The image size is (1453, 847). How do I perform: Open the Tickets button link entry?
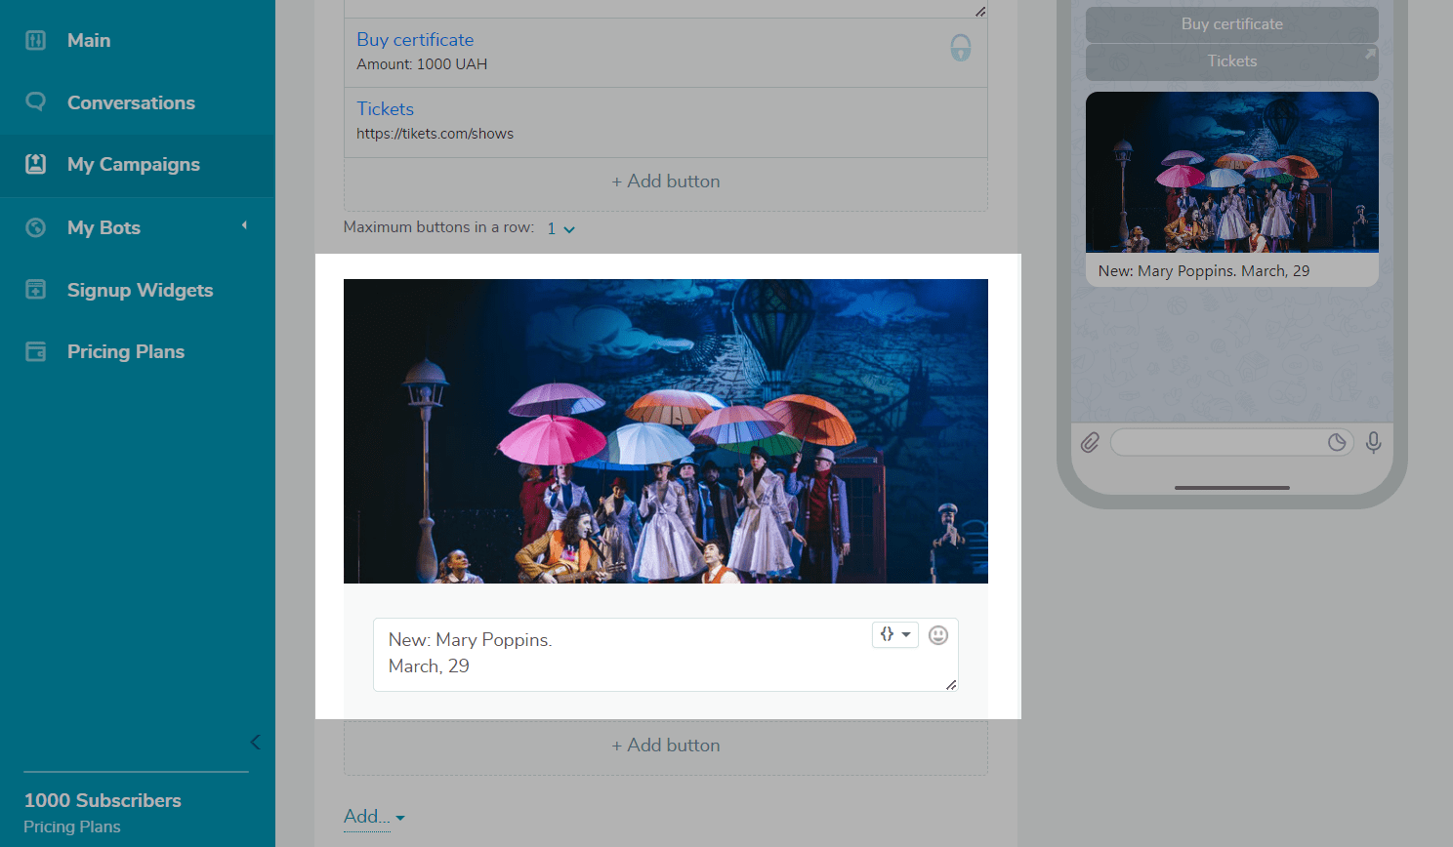(x=385, y=109)
